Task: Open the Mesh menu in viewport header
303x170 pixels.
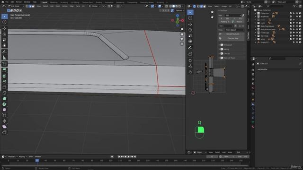Action: click(58, 6)
